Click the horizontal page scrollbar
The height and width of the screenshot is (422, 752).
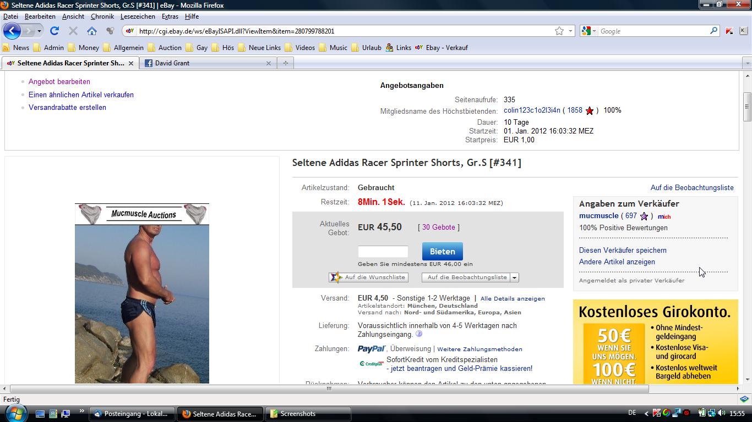click(329, 388)
